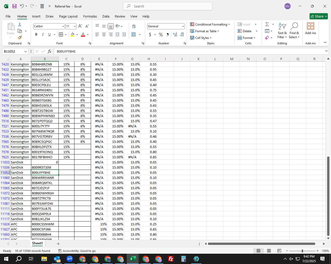Undo the last action
Viewport: 331px width, 264px height.
[22, 6]
